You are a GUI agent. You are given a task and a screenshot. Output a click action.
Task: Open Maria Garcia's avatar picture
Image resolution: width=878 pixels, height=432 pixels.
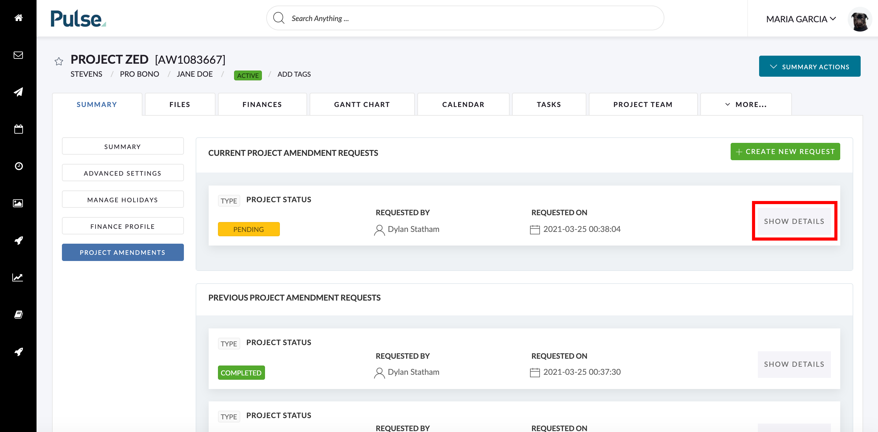(x=860, y=20)
